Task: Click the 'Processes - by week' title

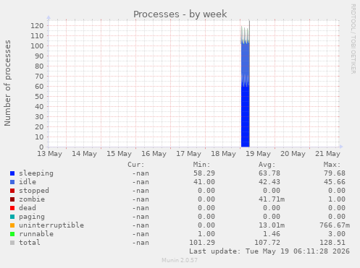Action: coord(180,14)
